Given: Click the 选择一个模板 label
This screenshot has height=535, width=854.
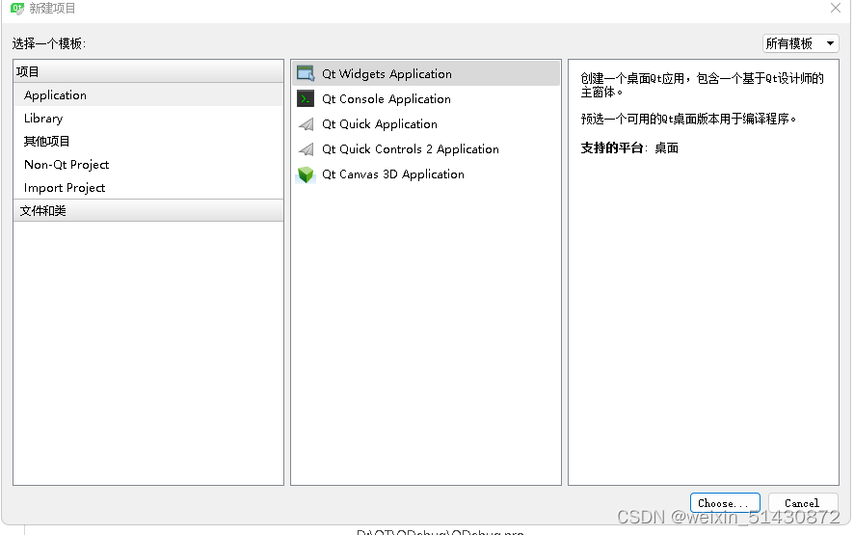Looking at the screenshot, I should point(49,43).
